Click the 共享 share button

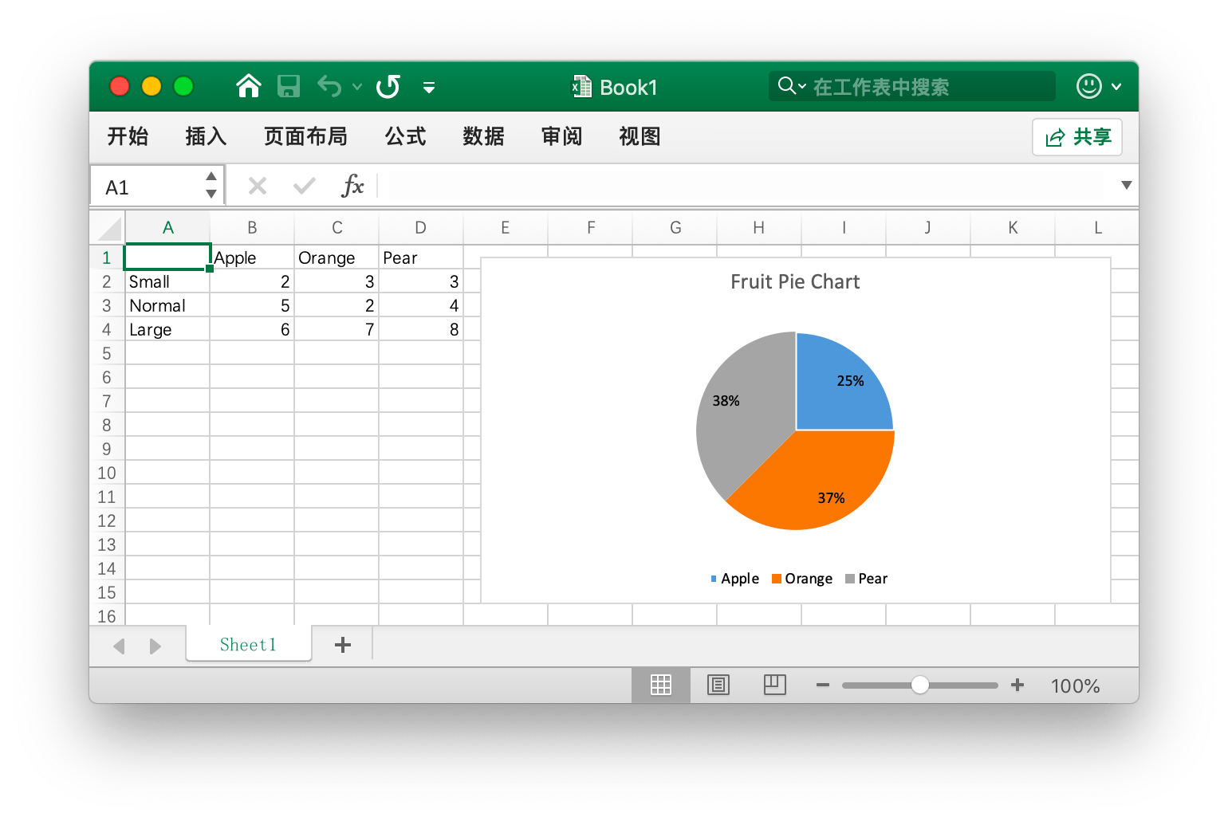click(1077, 137)
